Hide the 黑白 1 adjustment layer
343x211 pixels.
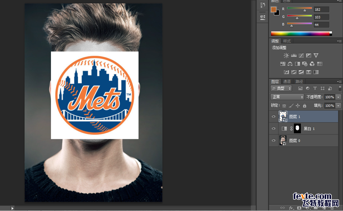coord(273,128)
